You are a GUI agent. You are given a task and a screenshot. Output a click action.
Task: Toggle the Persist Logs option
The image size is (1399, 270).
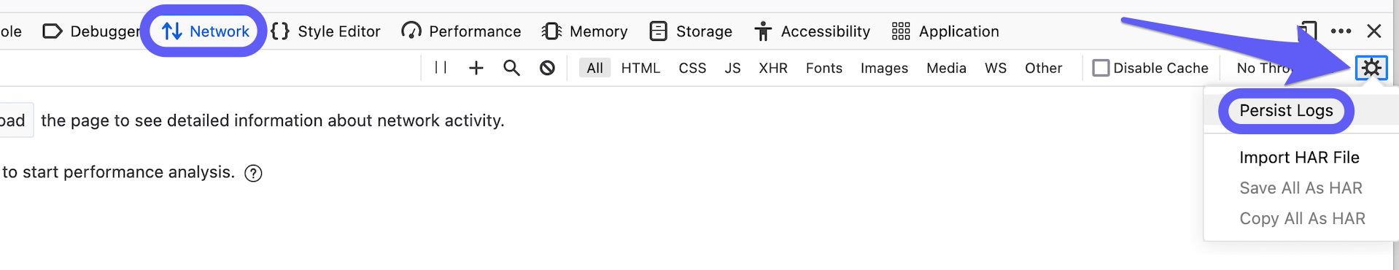pyautogui.click(x=1286, y=111)
